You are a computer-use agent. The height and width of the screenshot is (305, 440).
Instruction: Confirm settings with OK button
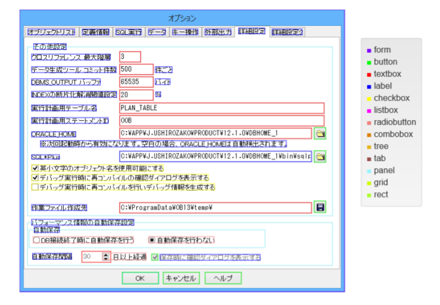(x=140, y=278)
